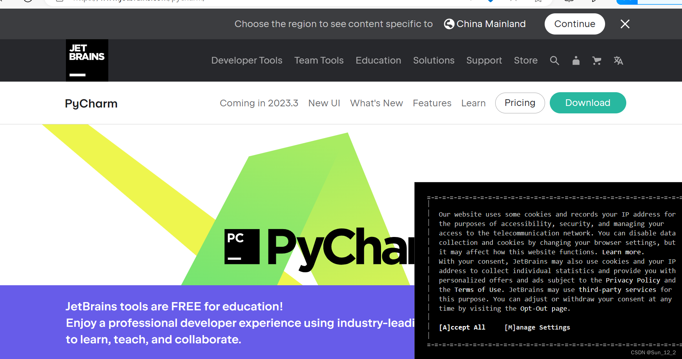Open the site search magnifier
This screenshot has height=359, width=682.
554,60
